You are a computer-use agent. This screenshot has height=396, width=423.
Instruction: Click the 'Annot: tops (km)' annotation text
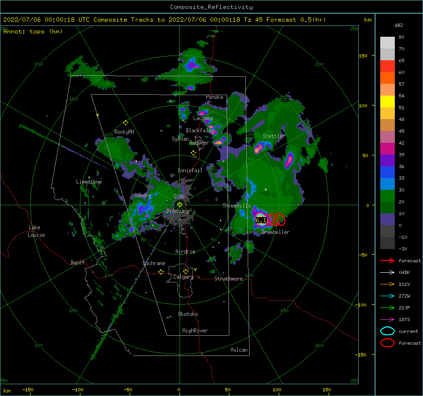[33, 32]
